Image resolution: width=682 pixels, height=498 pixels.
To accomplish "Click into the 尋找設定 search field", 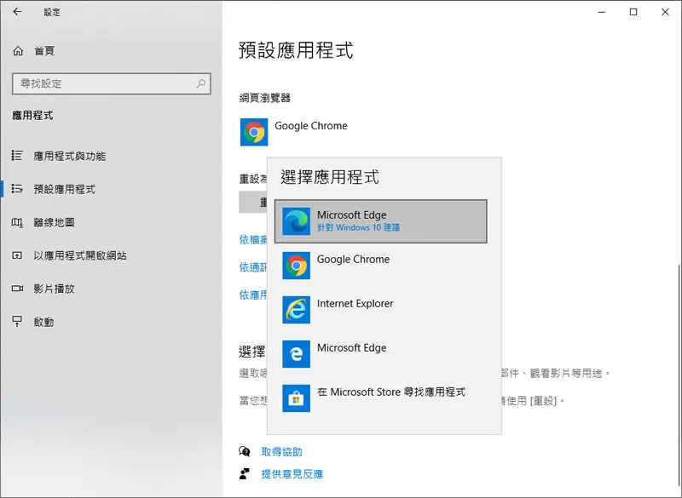I will 112,83.
